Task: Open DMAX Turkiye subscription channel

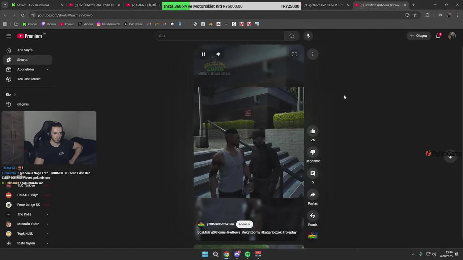Action: pyautogui.click(x=27, y=195)
